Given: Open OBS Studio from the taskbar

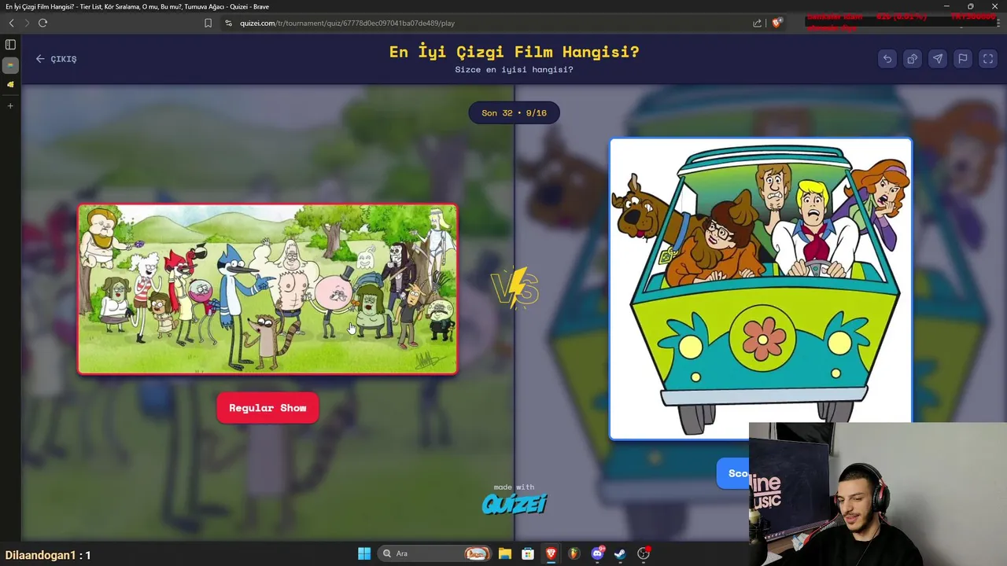Looking at the screenshot, I should (x=644, y=553).
